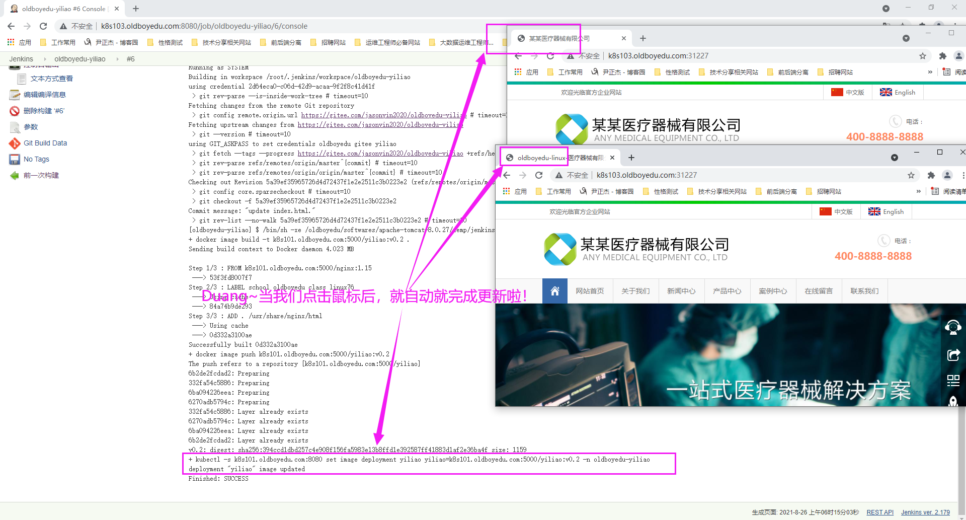Bookmark page with star icon in front browser
This screenshot has height=520, width=966.
(911, 175)
